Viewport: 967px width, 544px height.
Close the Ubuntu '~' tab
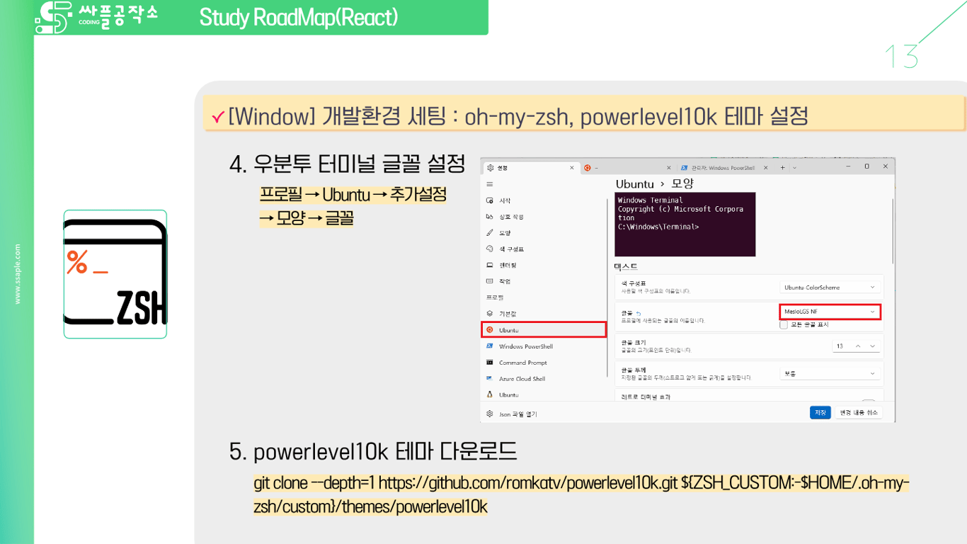tap(669, 168)
